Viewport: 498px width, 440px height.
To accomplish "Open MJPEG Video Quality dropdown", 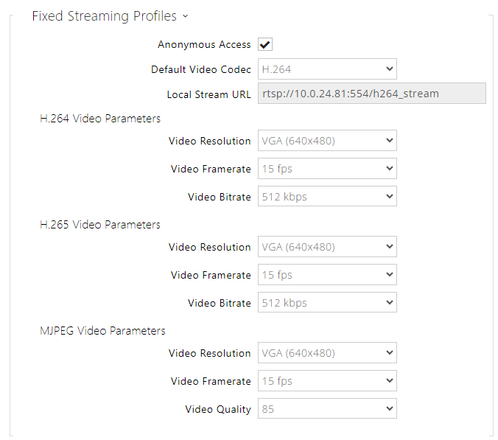I will (327, 409).
